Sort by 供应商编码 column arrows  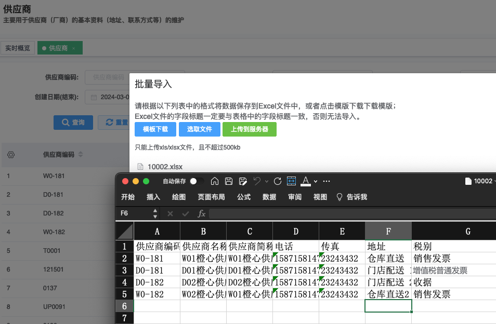click(x=81, y=154)
